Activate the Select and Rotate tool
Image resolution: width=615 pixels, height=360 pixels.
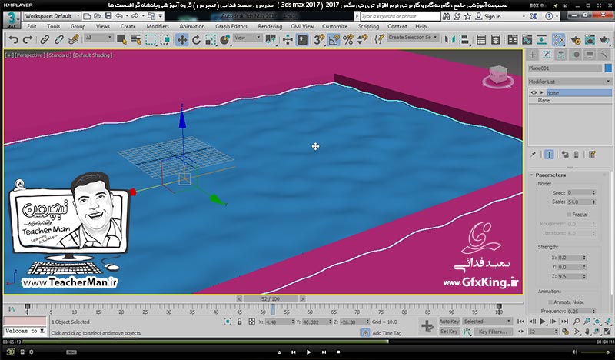[196, 39]
